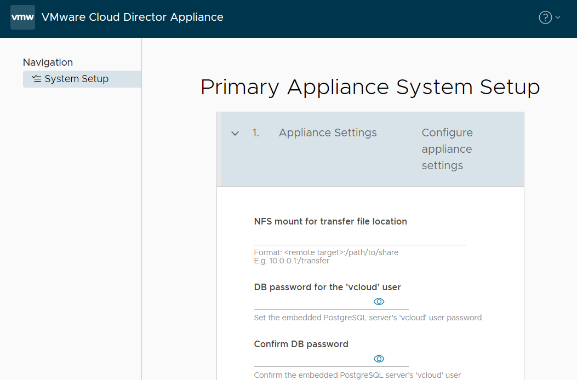Expand the help menu chevron
The image size is (577, 380).
(558, 18)
